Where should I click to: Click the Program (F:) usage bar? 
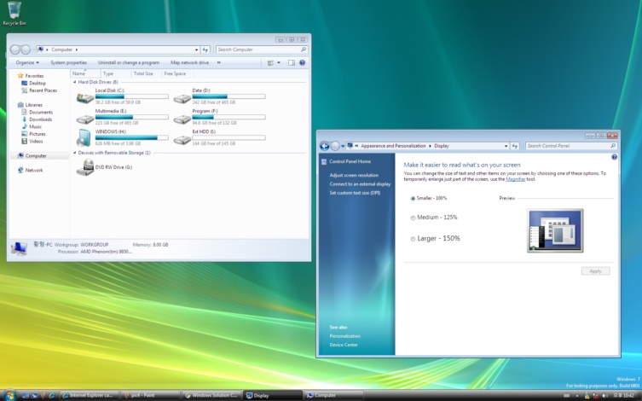coord(228,117)
